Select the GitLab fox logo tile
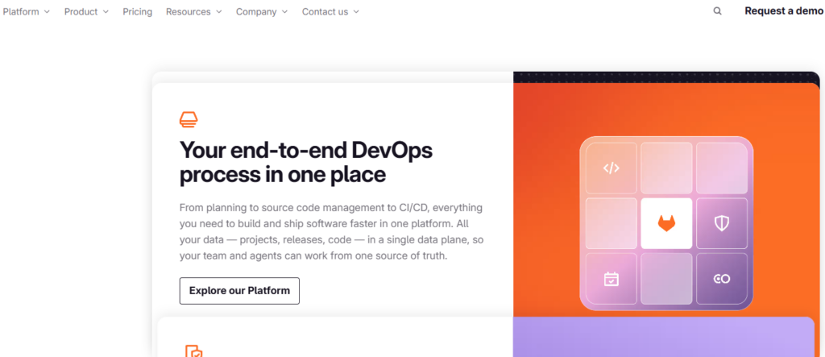825x357 pixels. 666,223
